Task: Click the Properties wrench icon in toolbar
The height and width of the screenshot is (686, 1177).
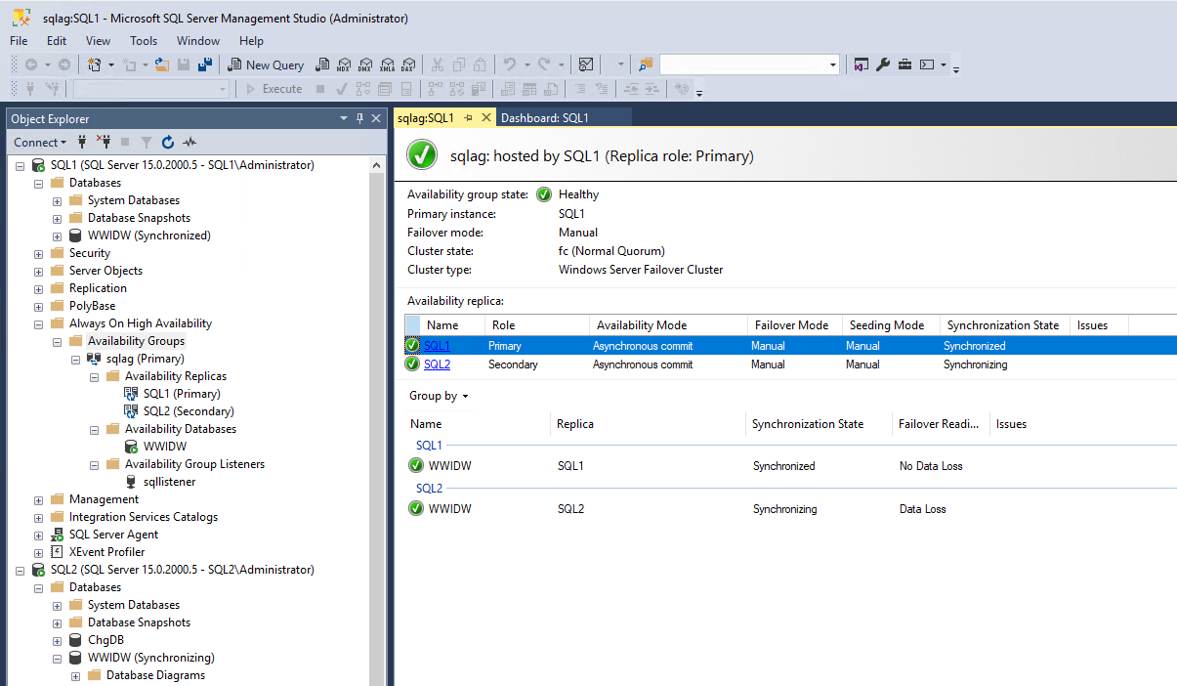Action: click(x=883, y=64)
